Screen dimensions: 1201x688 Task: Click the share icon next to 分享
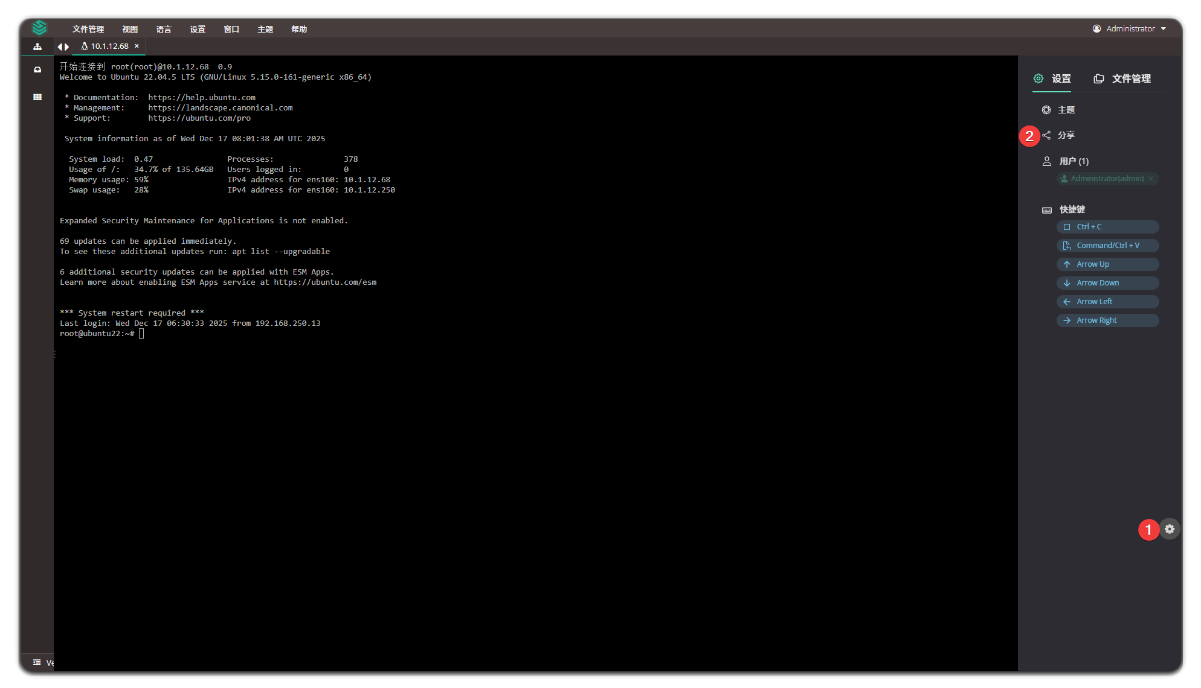coord(1046,135)
